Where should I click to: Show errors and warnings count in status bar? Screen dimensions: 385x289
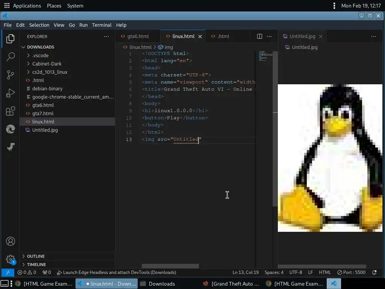27,272
